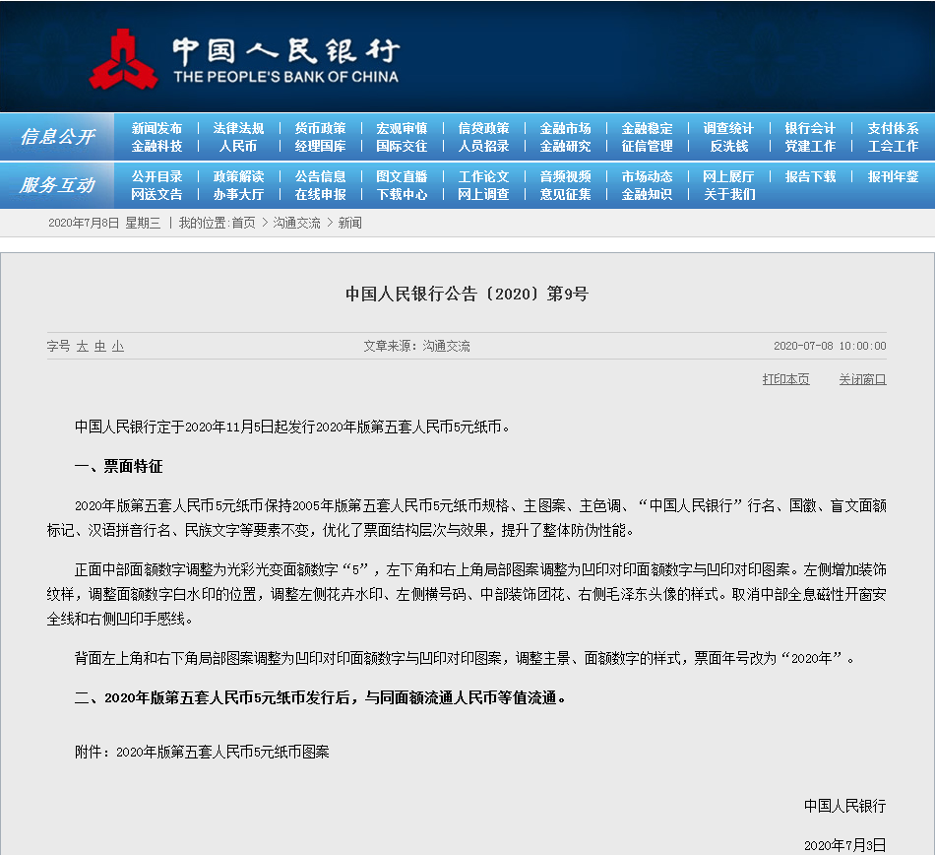
Task: Navigate to 新闻 in breadcrumb
Action: pos(349,224)
